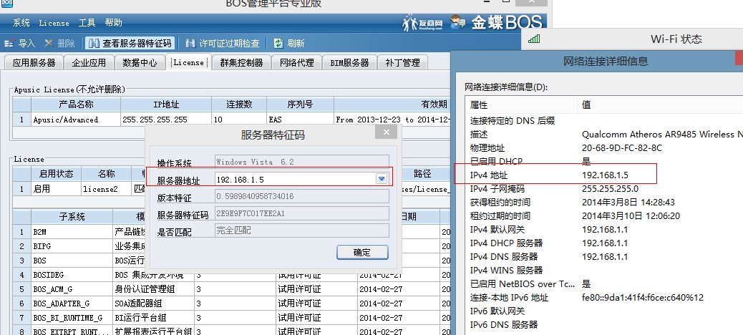Select the IPv4 地址 row in network details
The width and height of the screenshot is (743, 335).
[x=604, y=175]
